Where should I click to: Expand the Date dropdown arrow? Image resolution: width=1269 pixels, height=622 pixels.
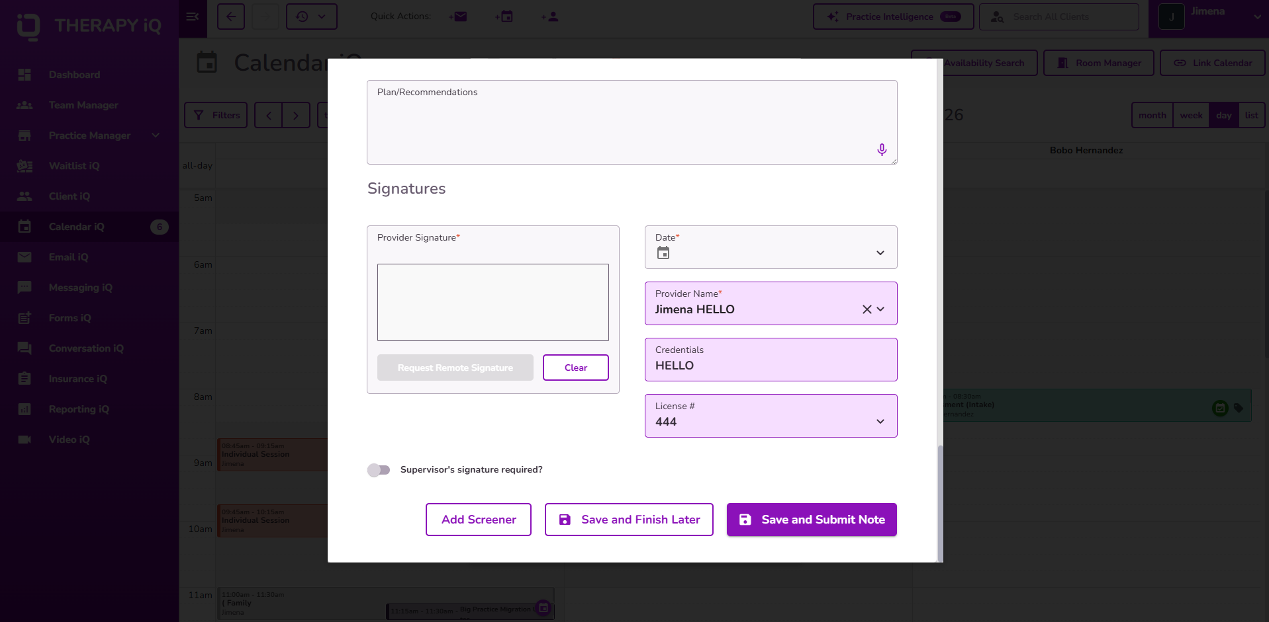pyautogui.click(x=880, y=253)
